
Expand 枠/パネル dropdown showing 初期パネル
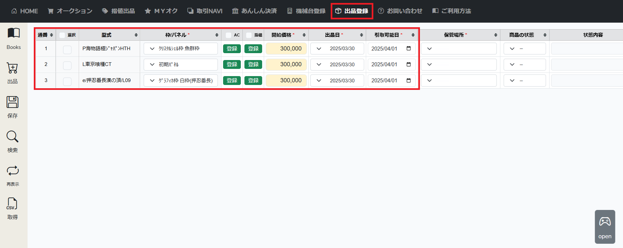[x=181, y=64]
